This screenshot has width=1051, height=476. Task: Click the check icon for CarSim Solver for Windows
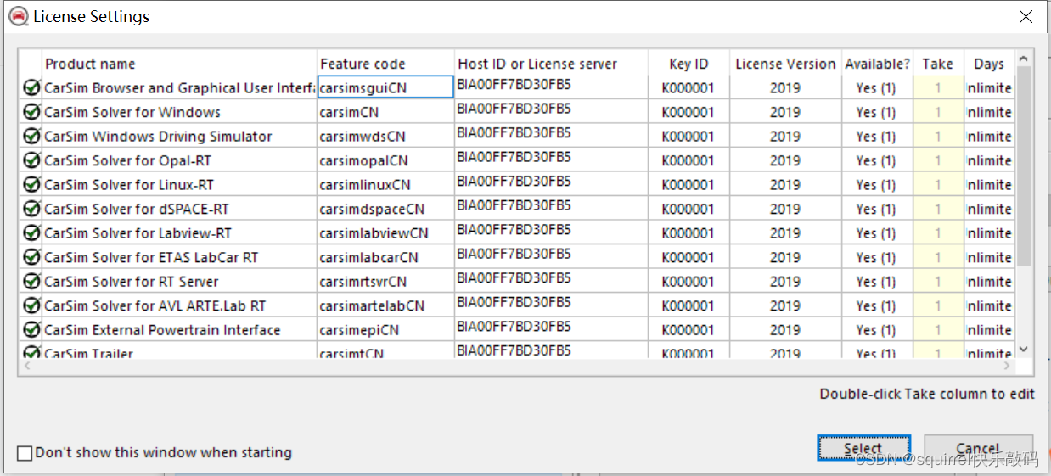[x=31, y=112]
